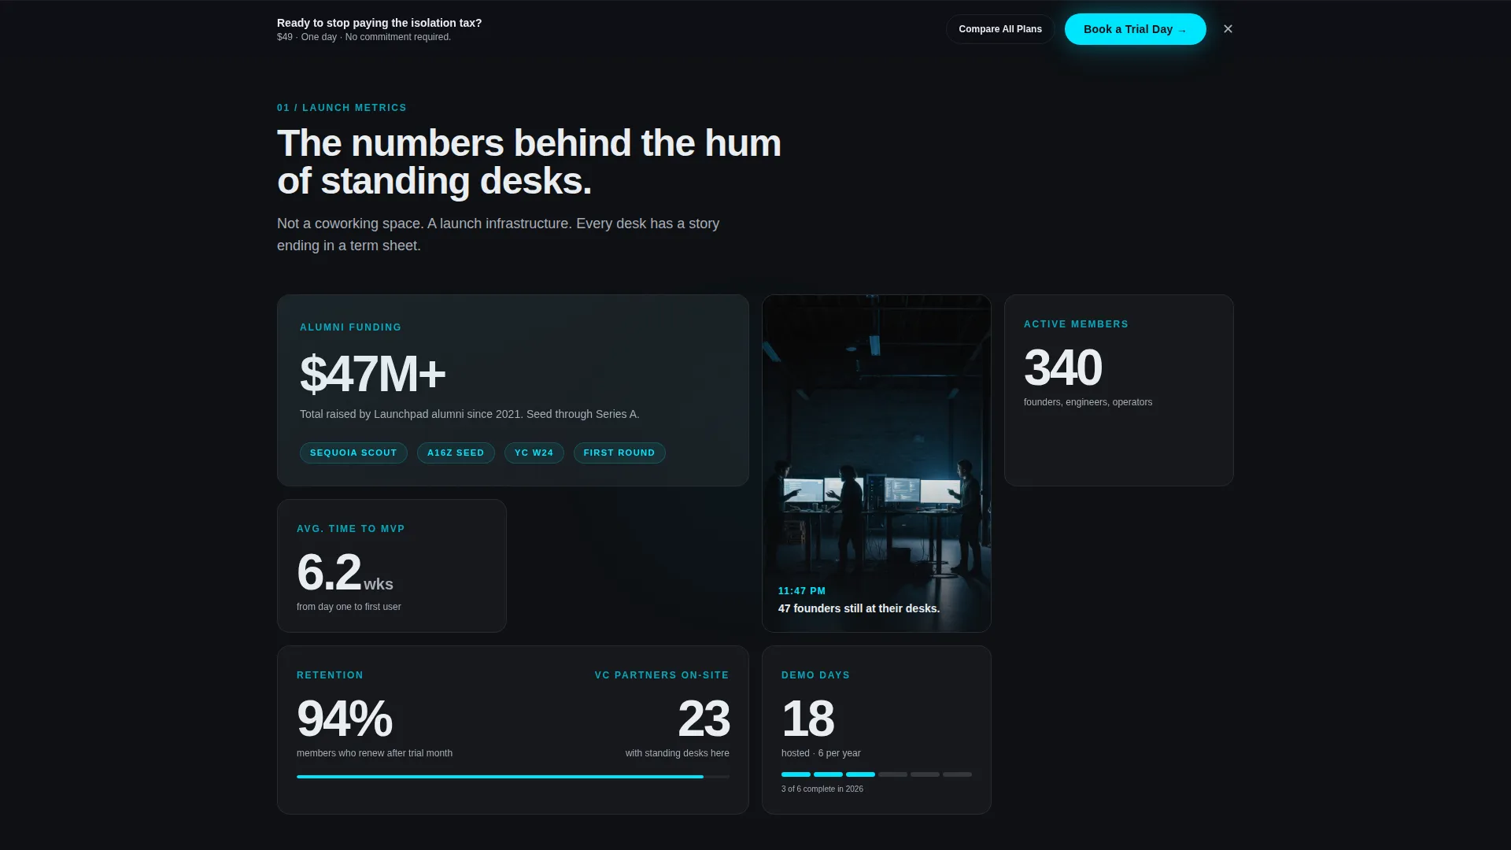Click the Demo Days segmented progress bar

(x=877, y=774)
